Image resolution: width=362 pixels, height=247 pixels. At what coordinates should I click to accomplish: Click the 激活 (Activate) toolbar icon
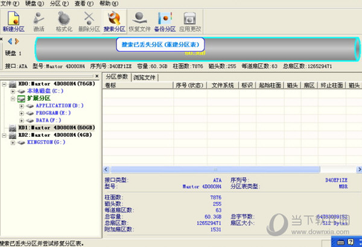(x=39, y=20)
